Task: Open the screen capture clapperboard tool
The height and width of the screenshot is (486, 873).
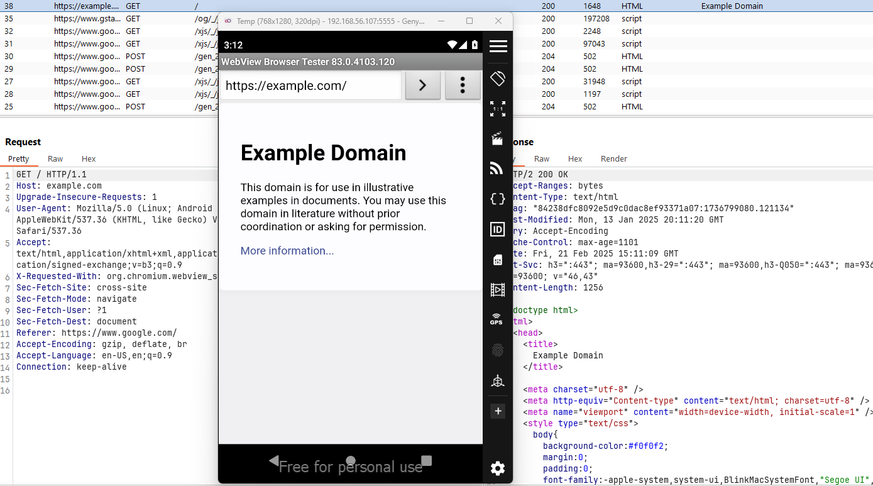Action: tap(498, 138)
